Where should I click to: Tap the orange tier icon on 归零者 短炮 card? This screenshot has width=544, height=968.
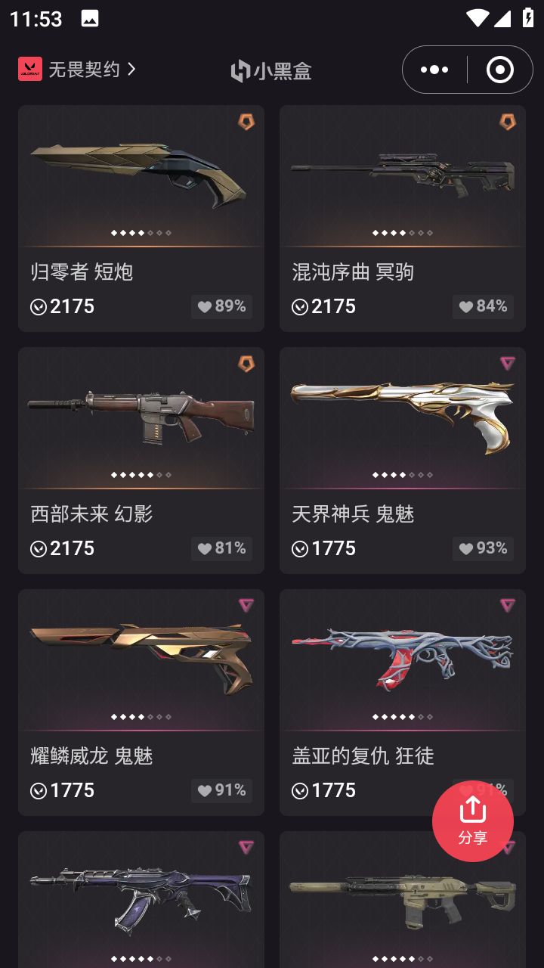coord(246,122)
